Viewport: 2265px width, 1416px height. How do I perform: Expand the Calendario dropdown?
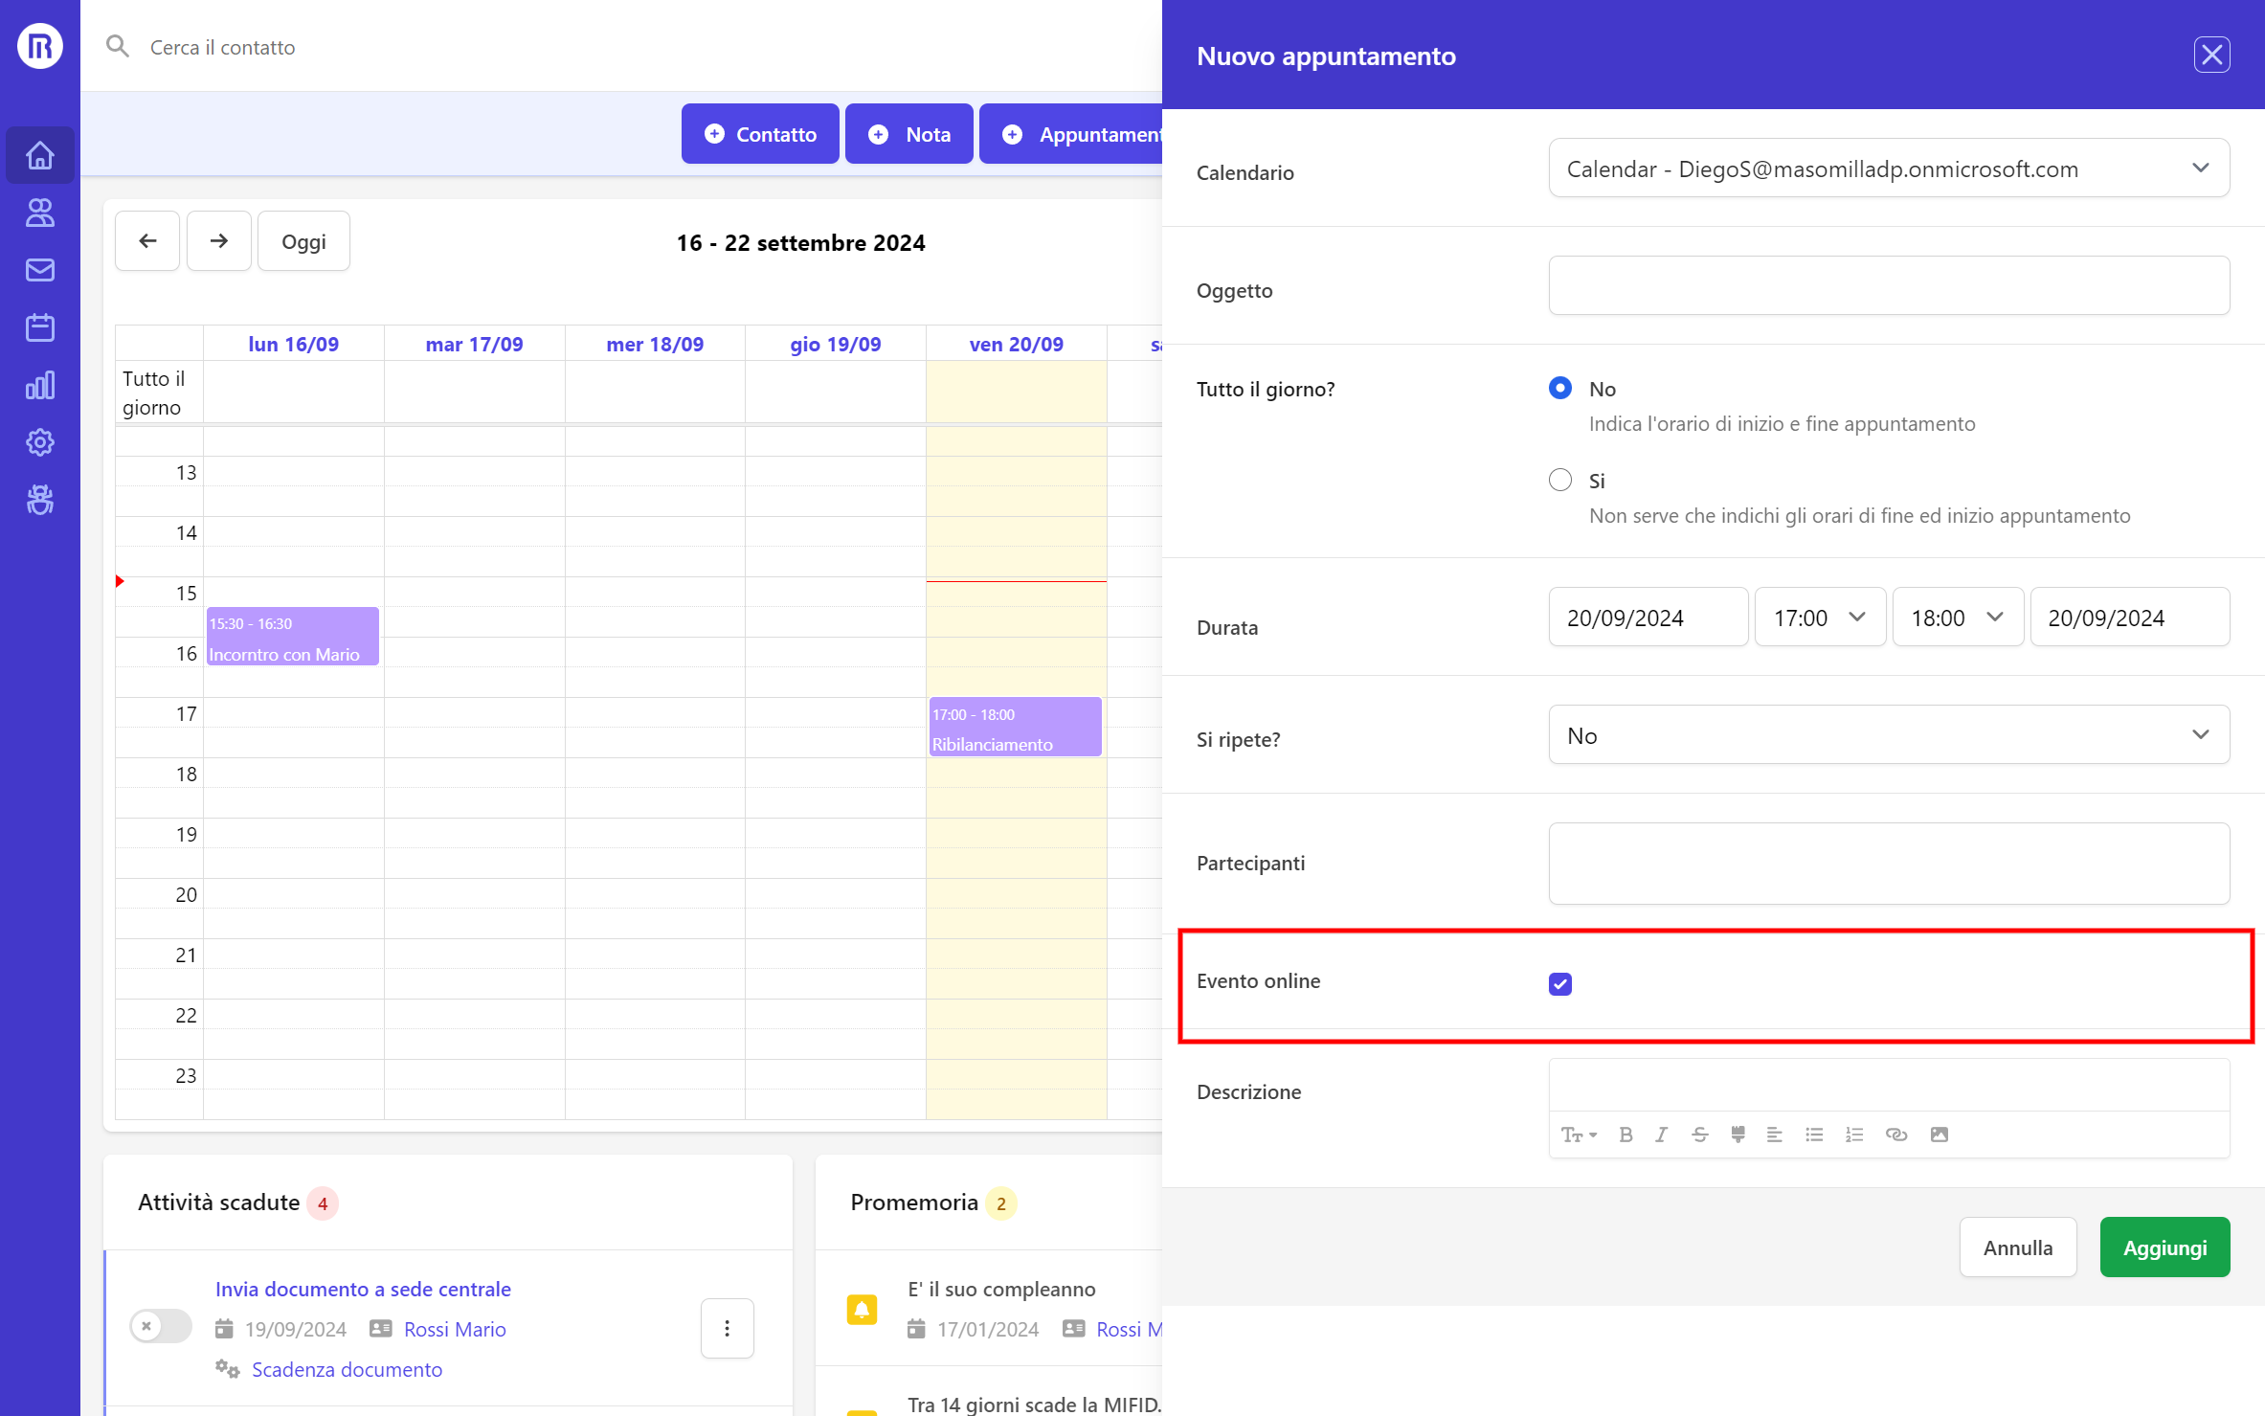click(x=1888, y=169)
